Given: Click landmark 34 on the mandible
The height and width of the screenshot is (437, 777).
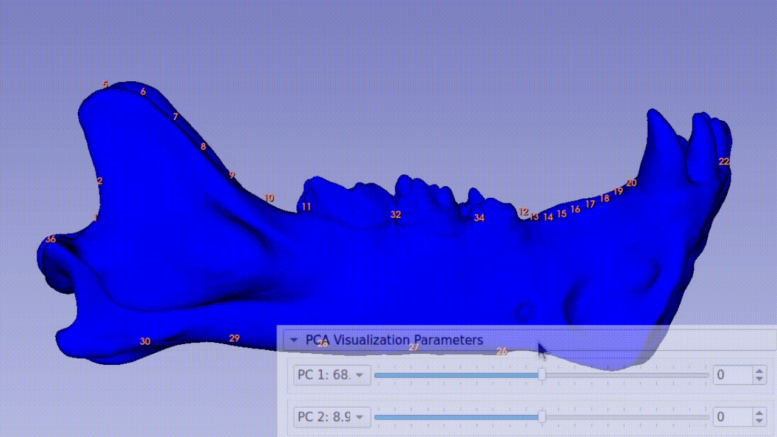Looking at the screenshot, I should click(x=479, y=217).
